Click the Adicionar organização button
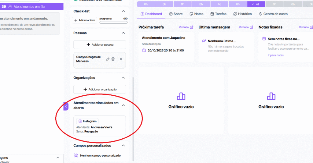The width and height of the screenshot is (313, 163). tap(100, 89)
